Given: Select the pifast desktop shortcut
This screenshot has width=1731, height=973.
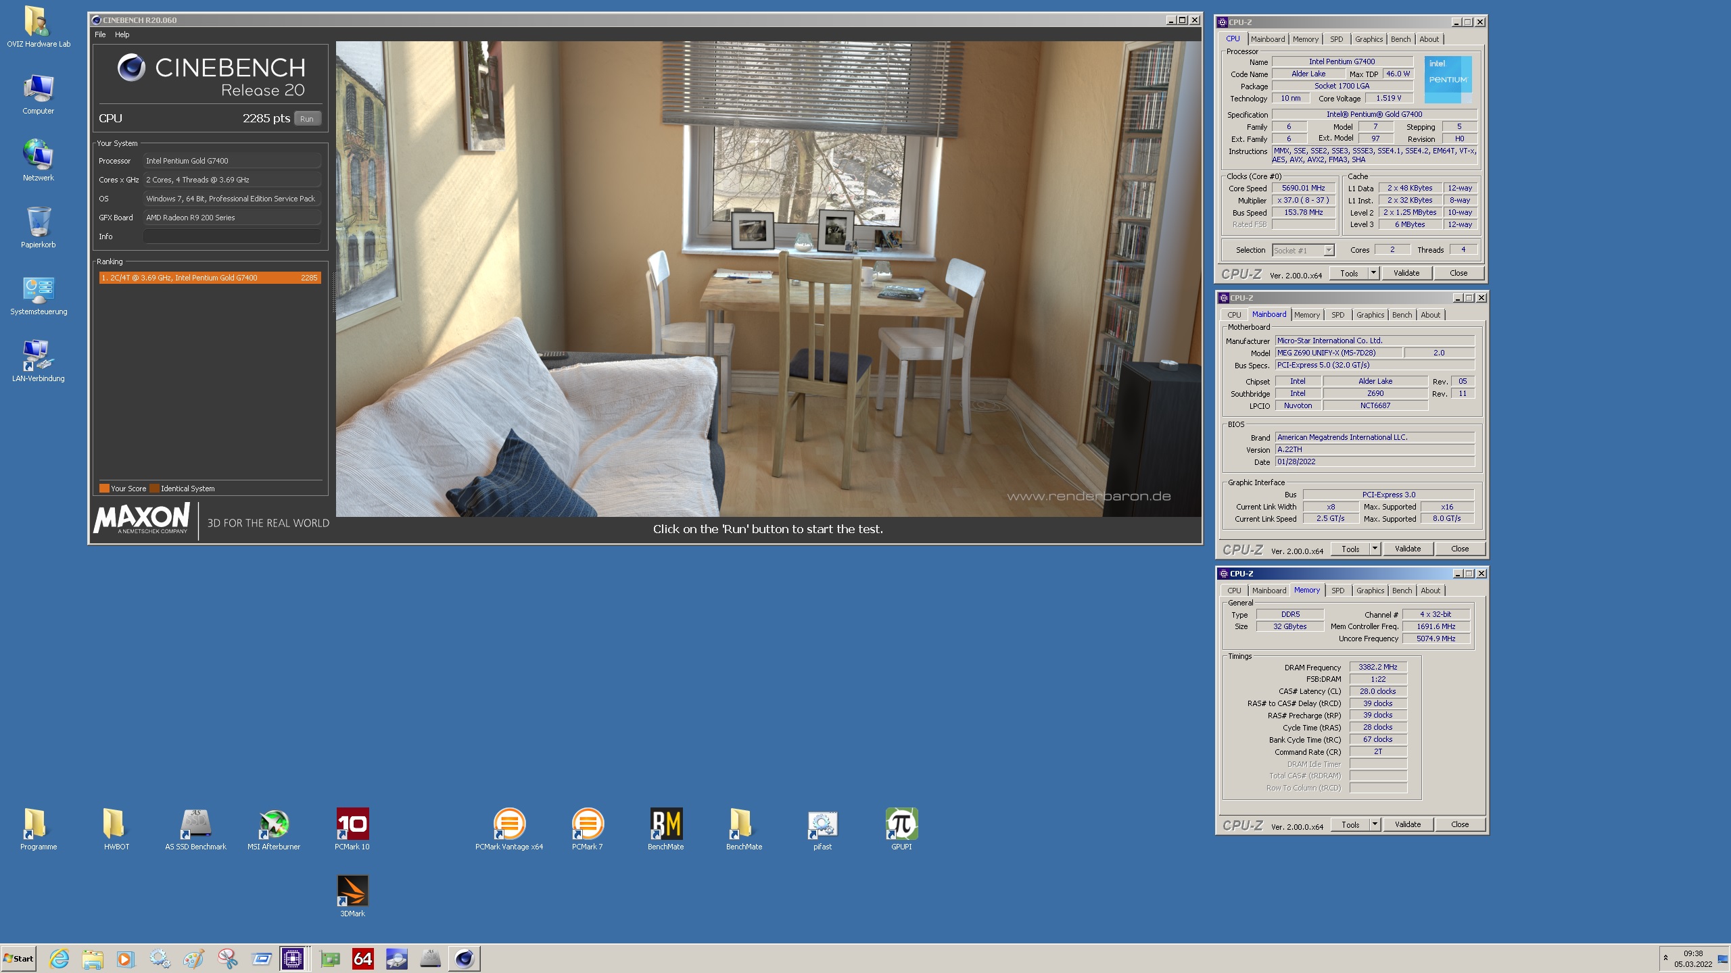Looking at the screenshot, I should 822,829.
